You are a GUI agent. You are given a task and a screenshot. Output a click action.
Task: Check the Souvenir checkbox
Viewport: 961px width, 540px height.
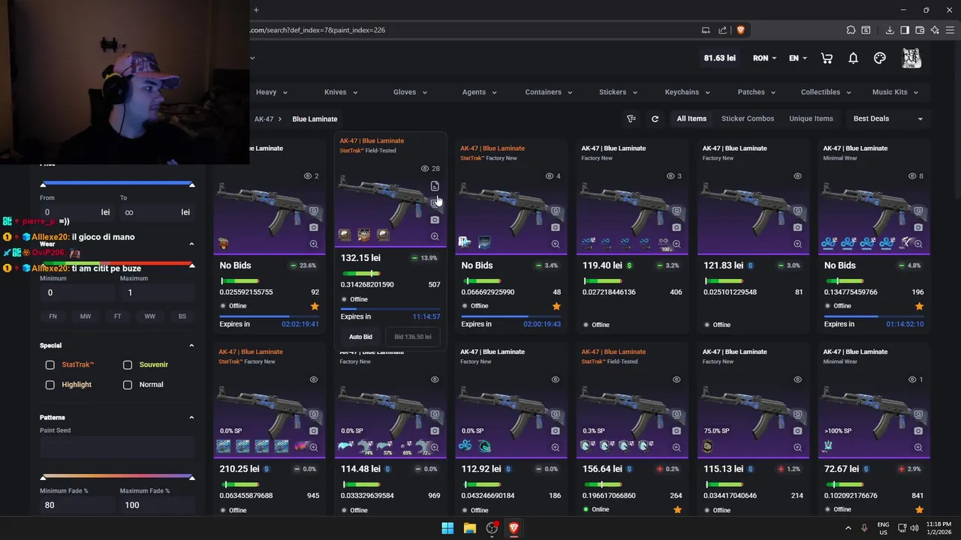(128, 364)
